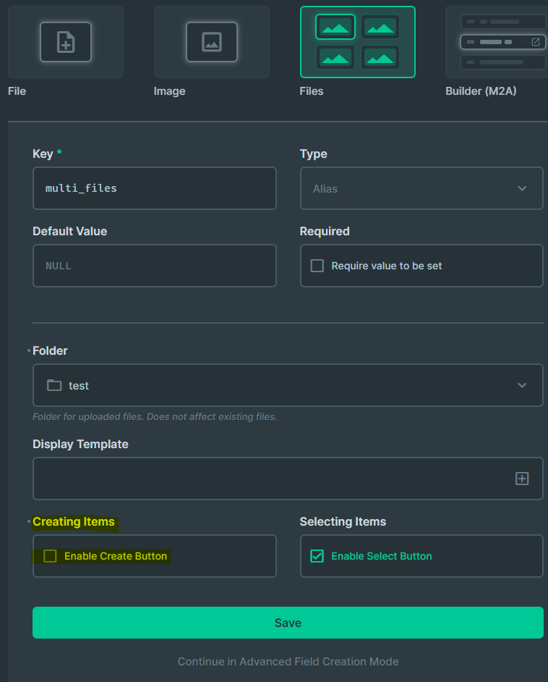Open the Type Alias dropdown
548x682 pixels.
pos(421,188)
